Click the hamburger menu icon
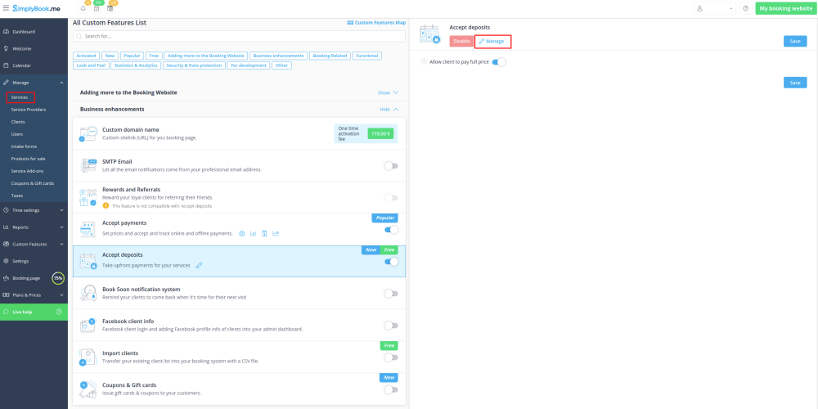This screenshot has width=818, height=409. coord(6,8)
